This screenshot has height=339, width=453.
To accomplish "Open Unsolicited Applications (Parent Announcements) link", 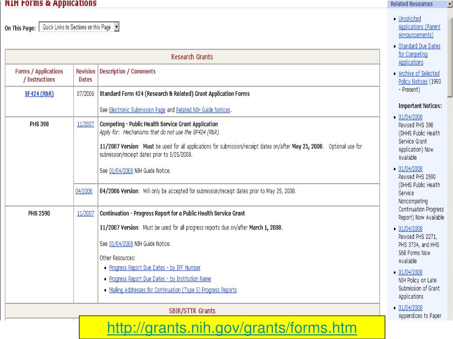I will (x=419, y=27).
